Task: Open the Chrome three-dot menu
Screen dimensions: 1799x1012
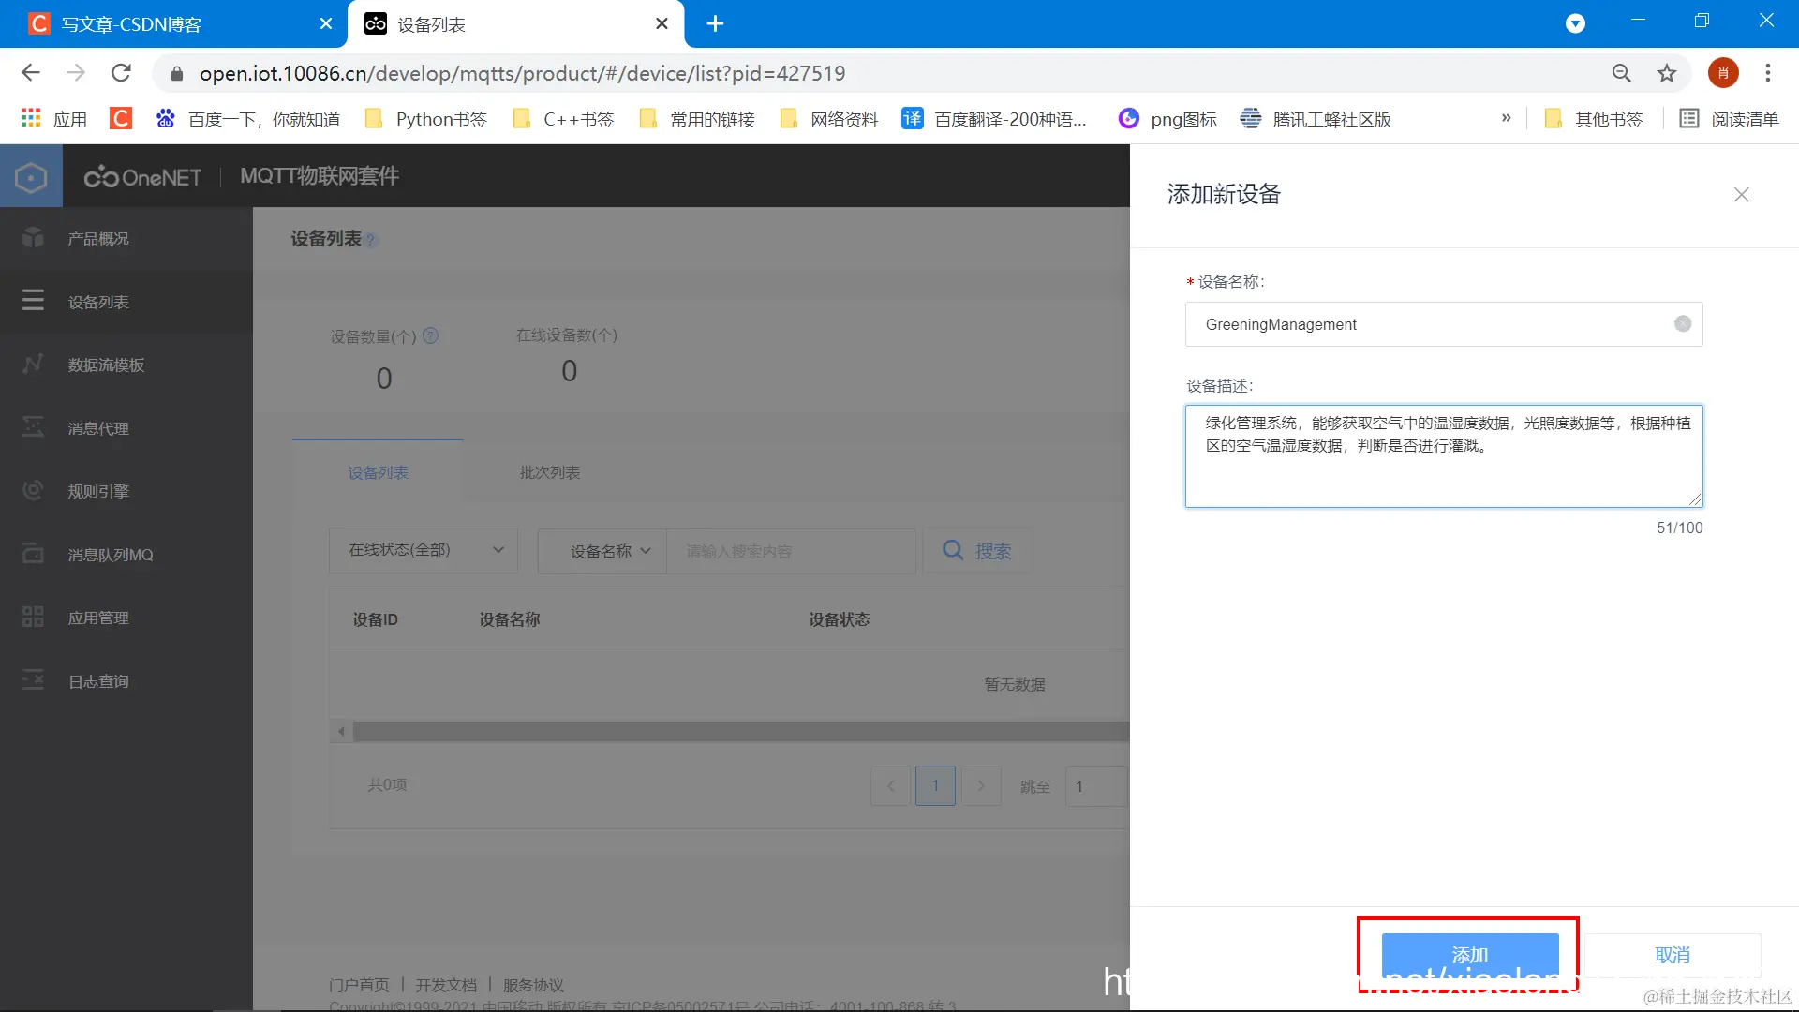Action: click(1767, 73)
